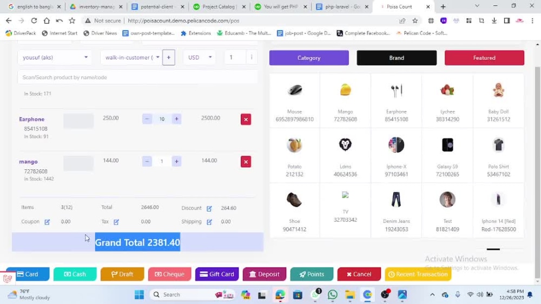Click the exchange rate field showing 1
The image size is (541, 304).
point(235,57)
